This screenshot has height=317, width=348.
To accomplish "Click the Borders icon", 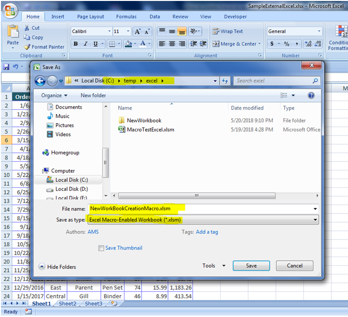I will [112, 44].
